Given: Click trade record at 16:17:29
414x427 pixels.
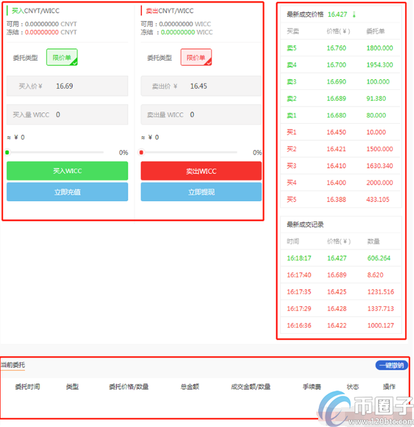Looking at the screenshot, I should point(341,308).
